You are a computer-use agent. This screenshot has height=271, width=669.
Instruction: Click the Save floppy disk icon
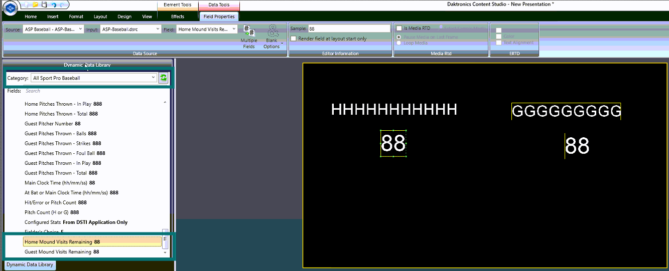pyautogui.click(x=44, y=5)
